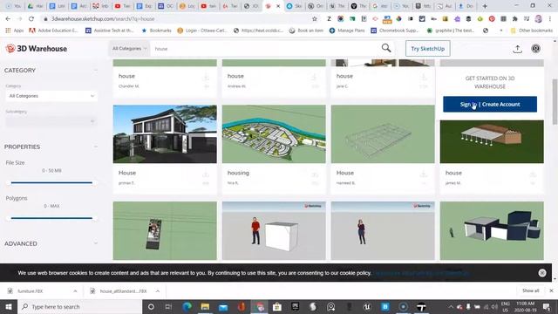The height and width of the screenshot is (314, 558).
Task: Click the Sign In | Create Account button
Action: 490,105
